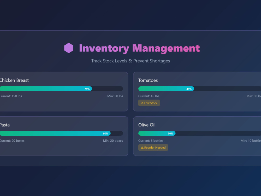Click the purple hexagon inventory icon
261x196 pixels.
pos(69,48)
